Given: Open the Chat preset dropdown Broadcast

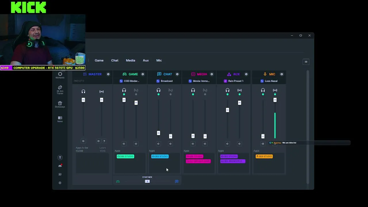Looking at the screenshot, I should (x=164, y=81).
